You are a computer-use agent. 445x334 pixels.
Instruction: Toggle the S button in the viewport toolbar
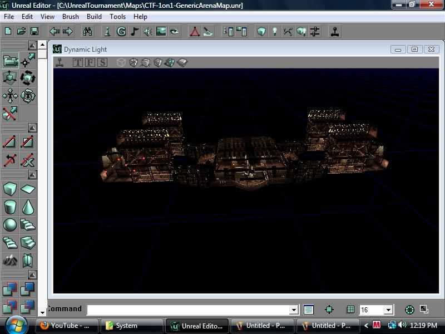click(101, 62)
